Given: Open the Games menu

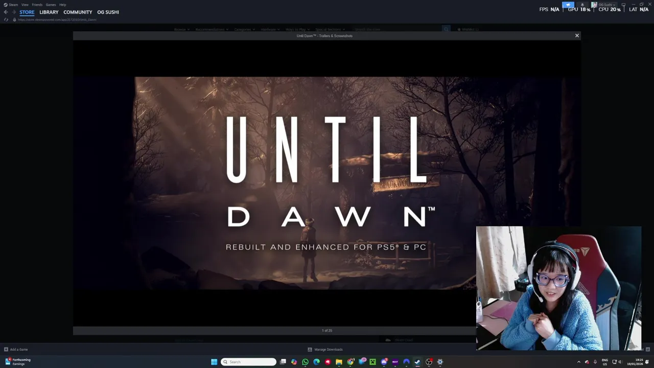Looking at the screenshot, I should click(51, 5).
